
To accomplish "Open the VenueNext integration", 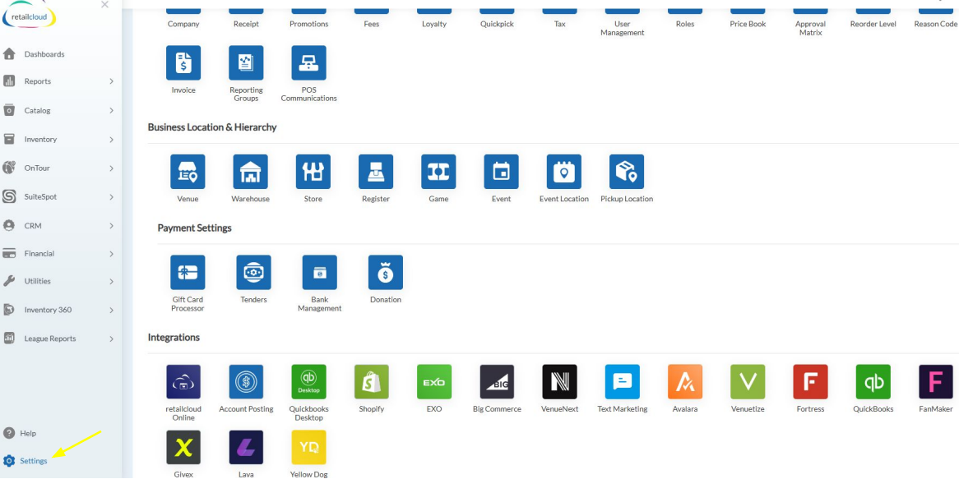I will pos(559,382).
